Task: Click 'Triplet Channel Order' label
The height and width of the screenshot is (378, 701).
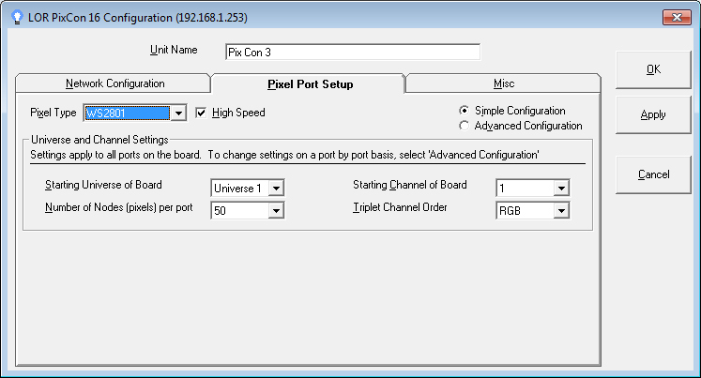Action: tap(400, 208)
